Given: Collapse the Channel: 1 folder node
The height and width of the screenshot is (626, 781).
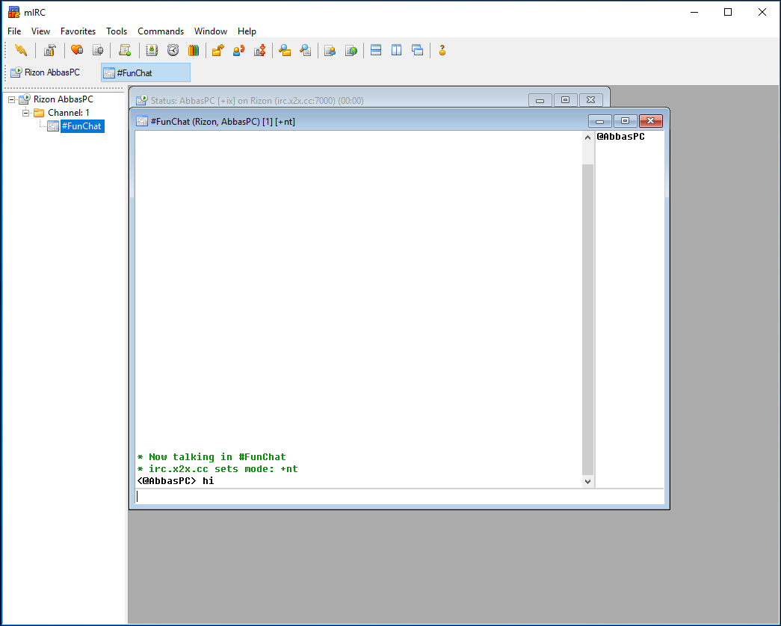Looking at the screenshot, I should click(26, 113).
